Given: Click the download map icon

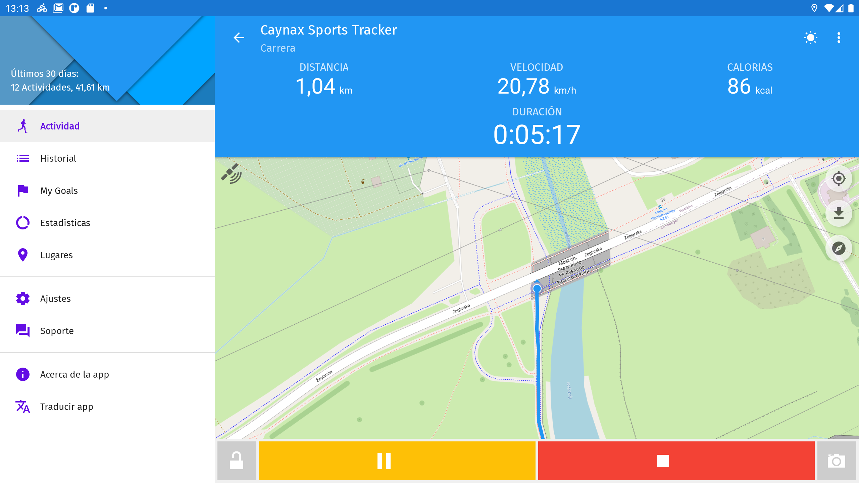Looking at the screenshot, I should pyautogui.click(x=839, y=213).
